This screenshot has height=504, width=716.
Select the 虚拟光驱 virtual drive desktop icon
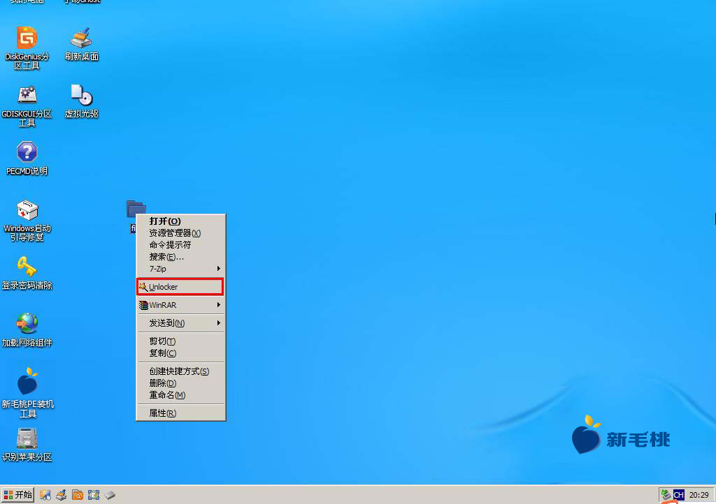pos(82,102)
